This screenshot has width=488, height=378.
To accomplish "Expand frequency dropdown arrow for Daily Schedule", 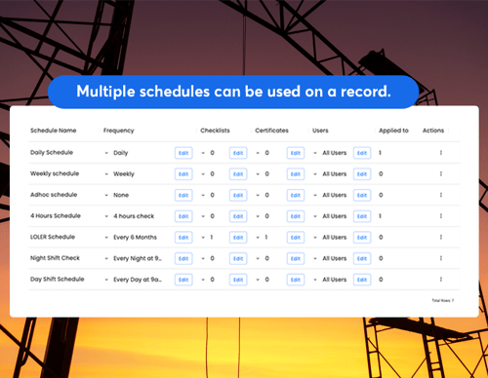I will [x=106, y=153].
